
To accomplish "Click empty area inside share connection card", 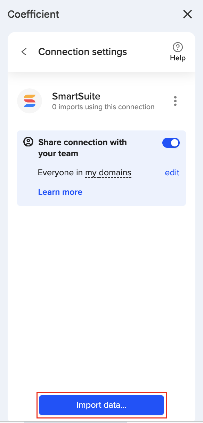I will [139, 192].
